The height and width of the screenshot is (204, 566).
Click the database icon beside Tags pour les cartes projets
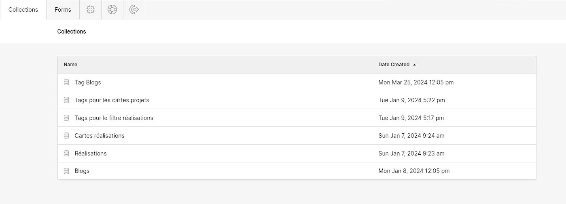click(x=66, y=100)
